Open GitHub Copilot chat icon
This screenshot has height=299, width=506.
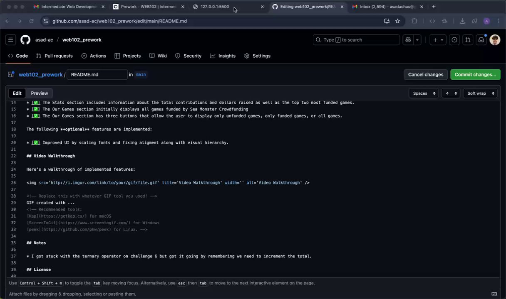(x=408, y=40)
